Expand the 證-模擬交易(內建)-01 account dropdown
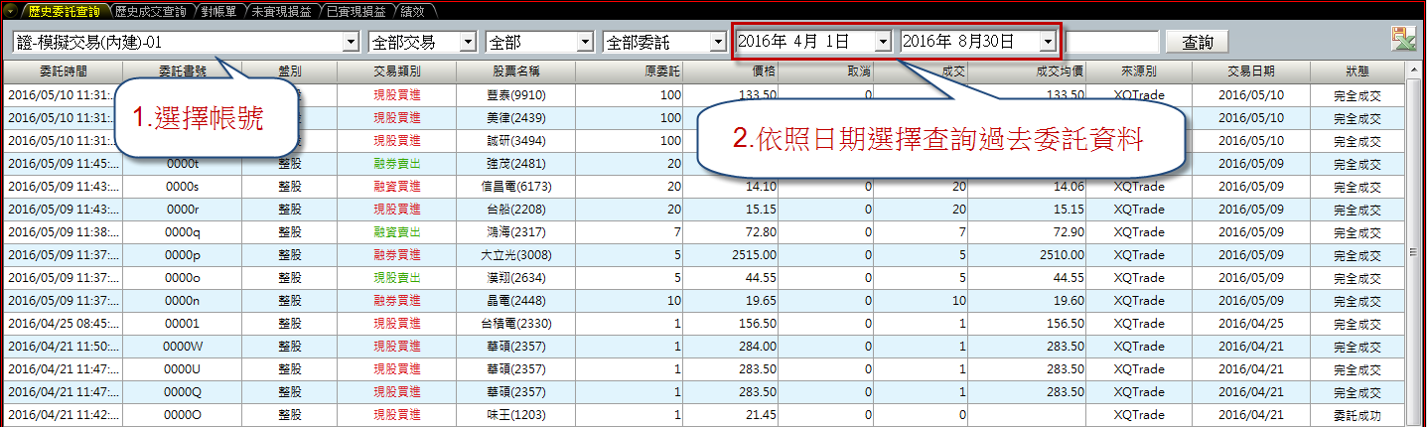 (x=350, y=42)
